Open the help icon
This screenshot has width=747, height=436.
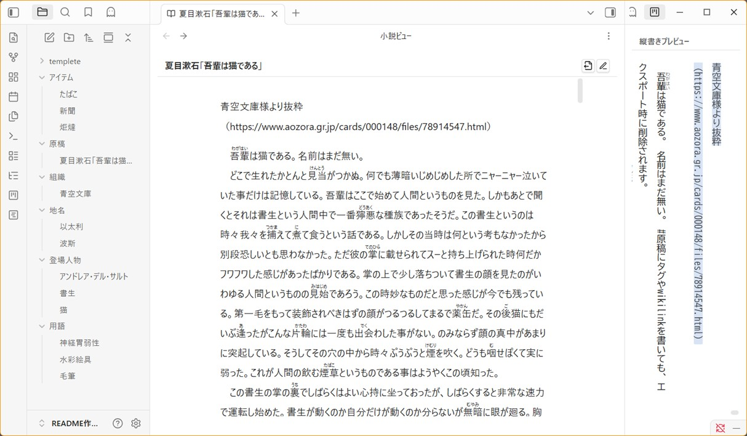click(x=118, y=423)
